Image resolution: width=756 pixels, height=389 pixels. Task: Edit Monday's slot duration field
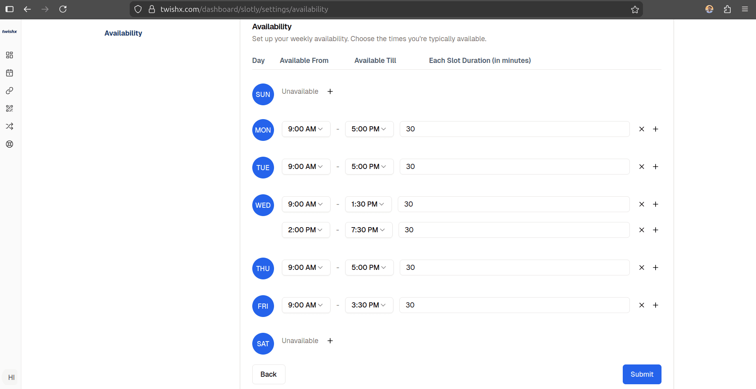[514, 129]
